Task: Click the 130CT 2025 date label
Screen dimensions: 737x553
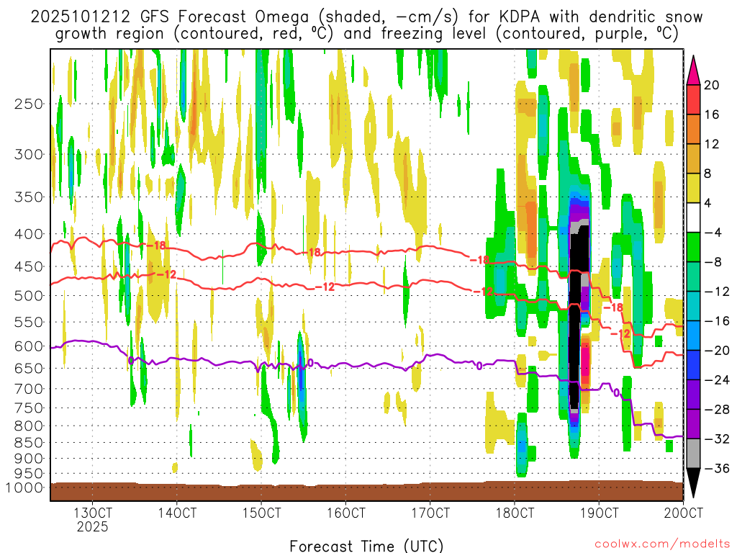Action: pyautogui.click(x=92, y=519)
